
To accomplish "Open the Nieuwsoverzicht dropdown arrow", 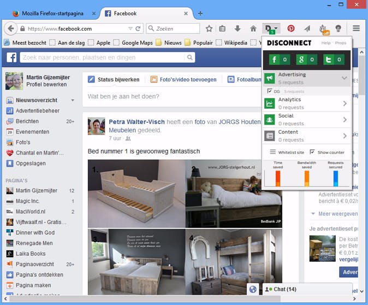I will point(73,101).
